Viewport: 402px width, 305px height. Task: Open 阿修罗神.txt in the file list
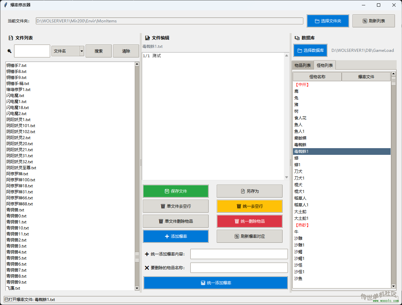tap(17, 174)
